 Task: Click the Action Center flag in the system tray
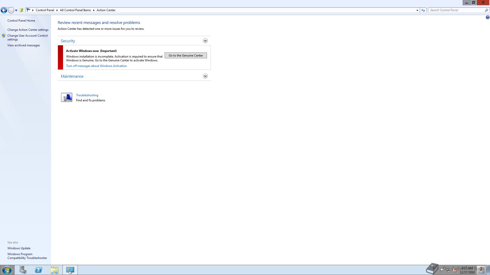442,270
